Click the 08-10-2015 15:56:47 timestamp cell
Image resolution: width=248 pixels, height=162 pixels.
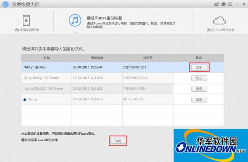(88, 67)
